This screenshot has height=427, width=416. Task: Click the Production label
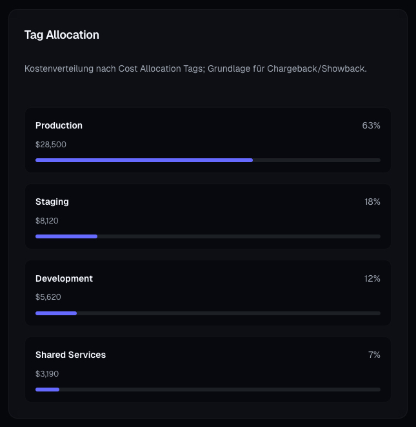59,125
